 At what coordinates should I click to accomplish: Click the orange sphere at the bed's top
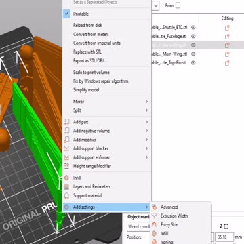coord(26,52)
